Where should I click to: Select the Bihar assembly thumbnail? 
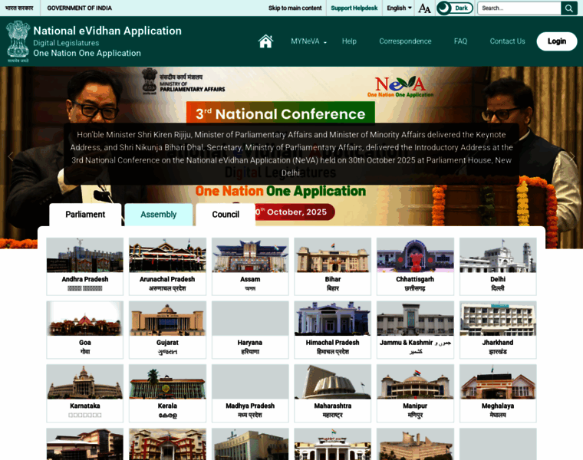click(x=332, y=266)
